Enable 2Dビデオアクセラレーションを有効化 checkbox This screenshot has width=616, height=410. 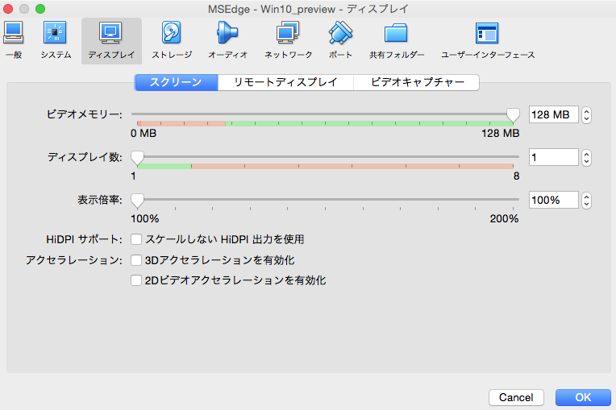pos(136,280)
